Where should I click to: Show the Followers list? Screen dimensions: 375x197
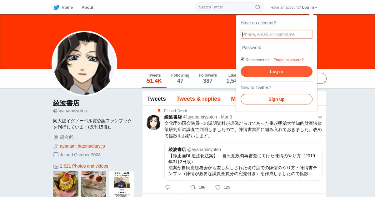(208, 78)
